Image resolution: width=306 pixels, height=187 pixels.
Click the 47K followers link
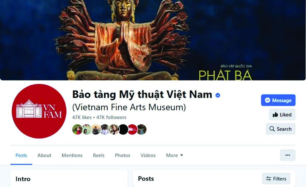111,117
